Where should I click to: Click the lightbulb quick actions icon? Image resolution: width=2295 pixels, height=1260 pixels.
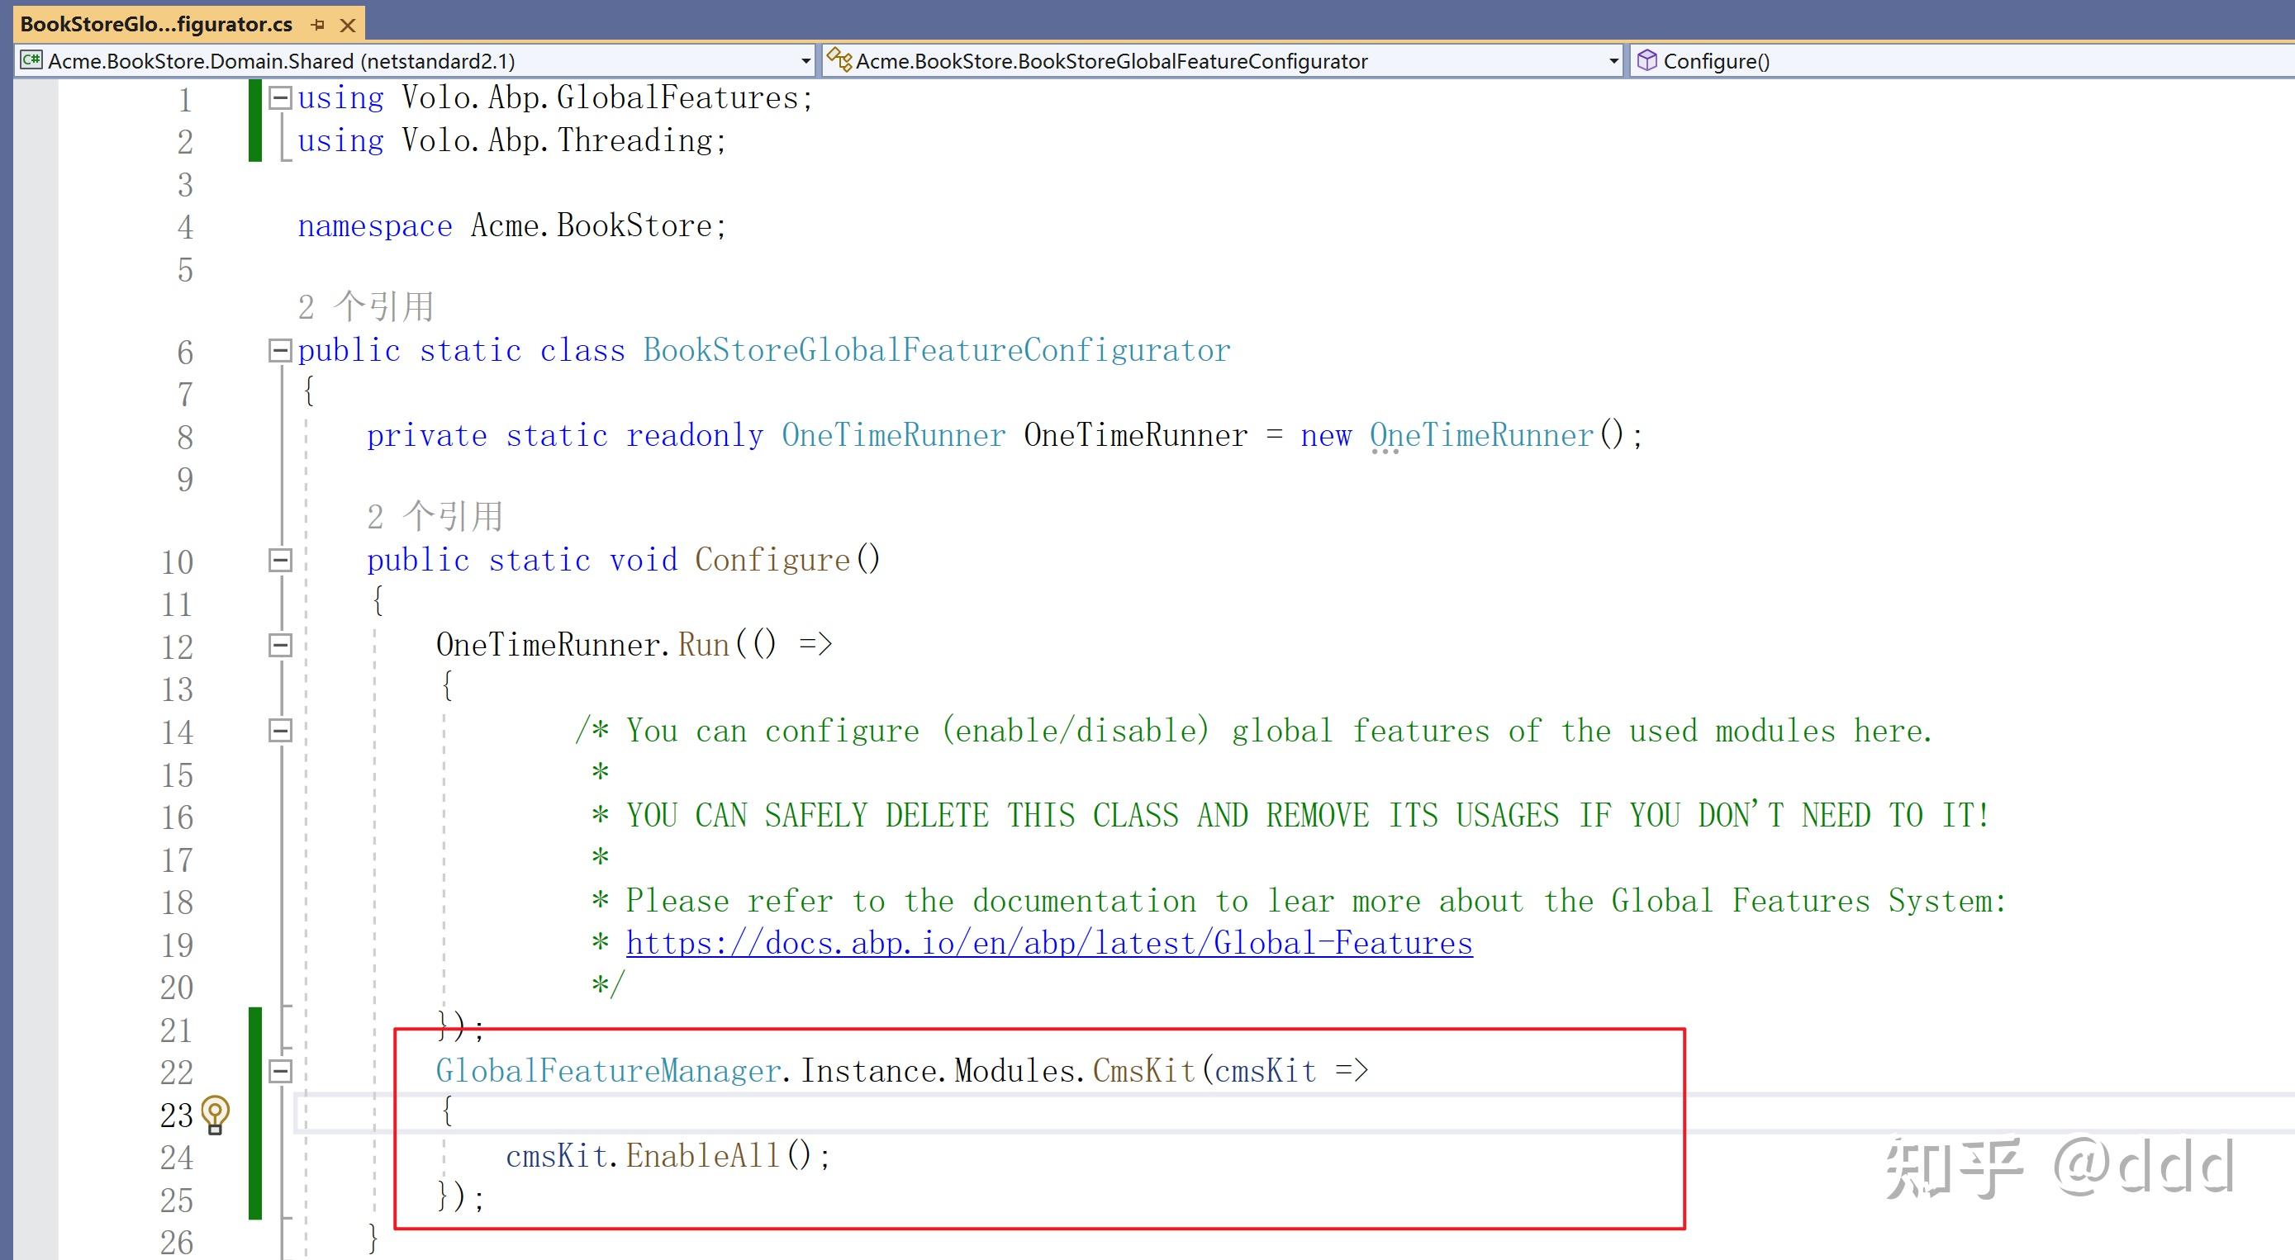click(215, 1114)
